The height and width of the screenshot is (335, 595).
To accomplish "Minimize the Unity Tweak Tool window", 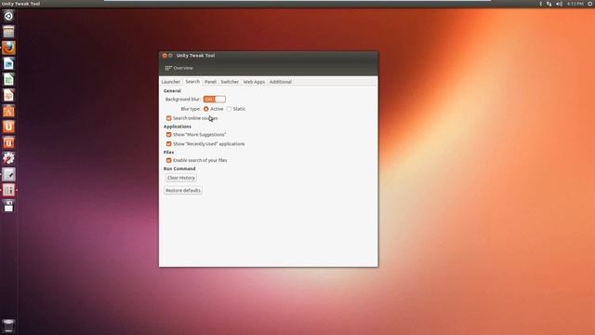I will point(170,56).
